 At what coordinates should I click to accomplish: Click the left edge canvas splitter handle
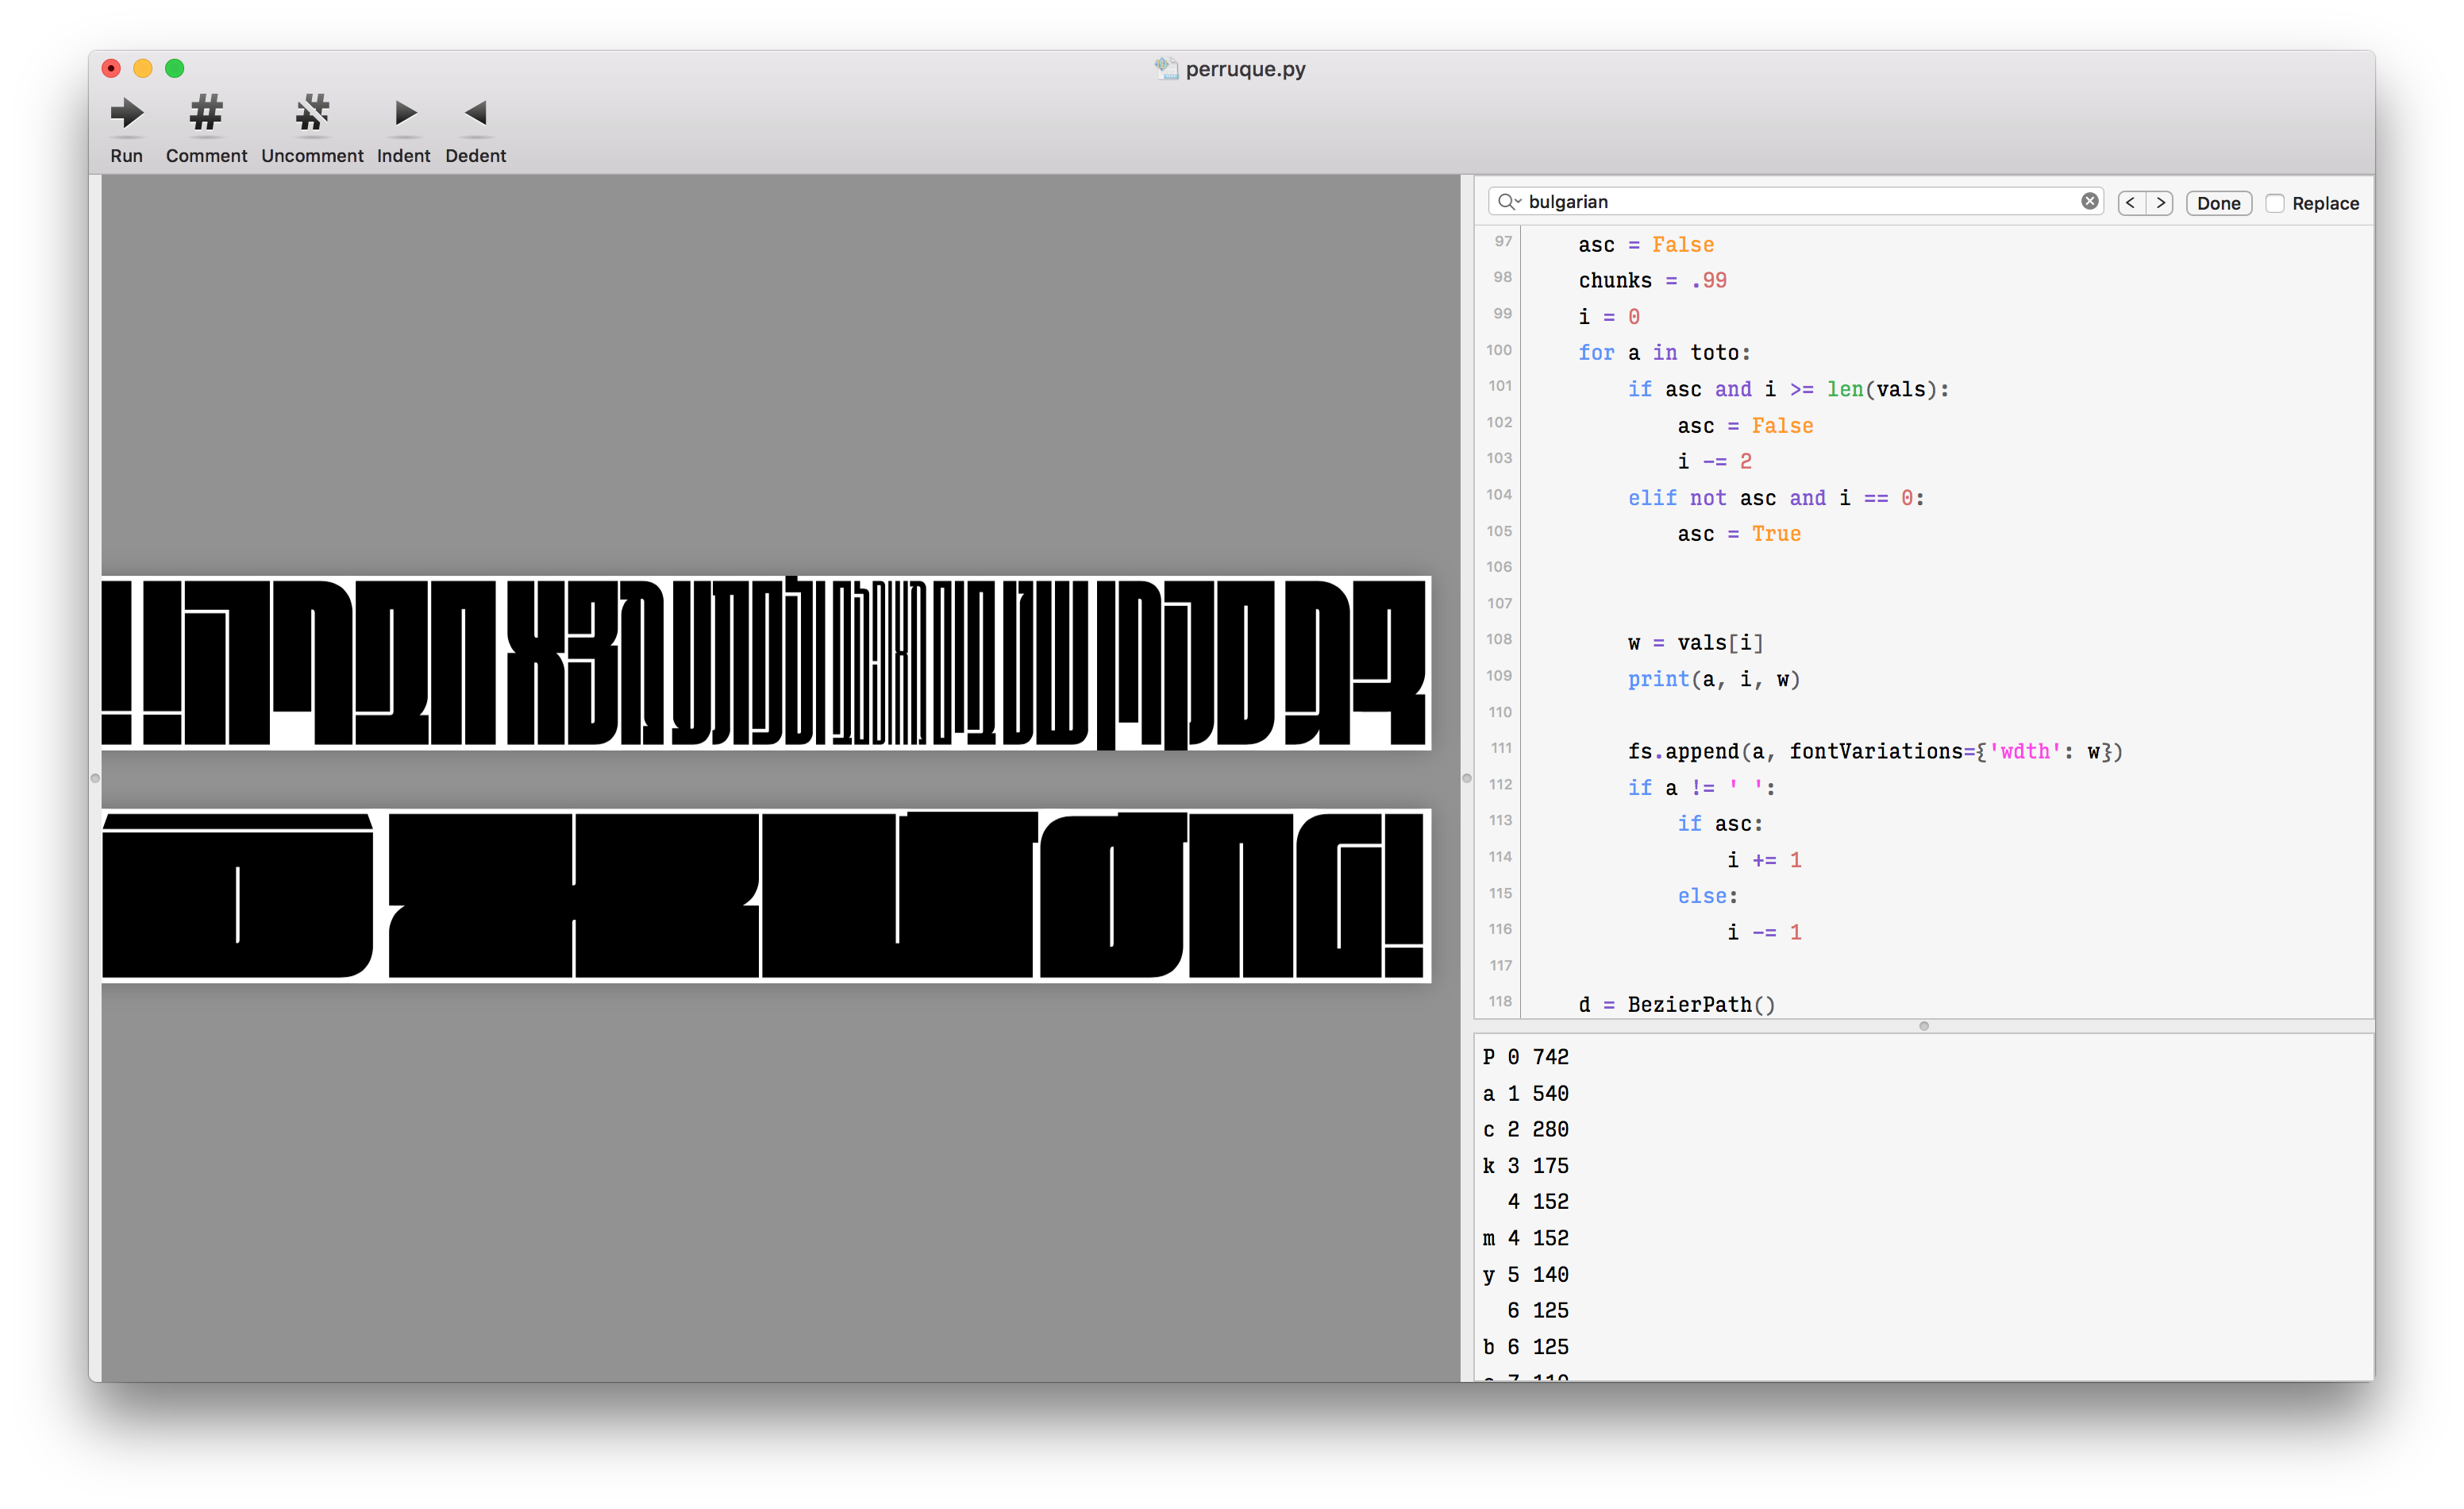tap(95, 778)
